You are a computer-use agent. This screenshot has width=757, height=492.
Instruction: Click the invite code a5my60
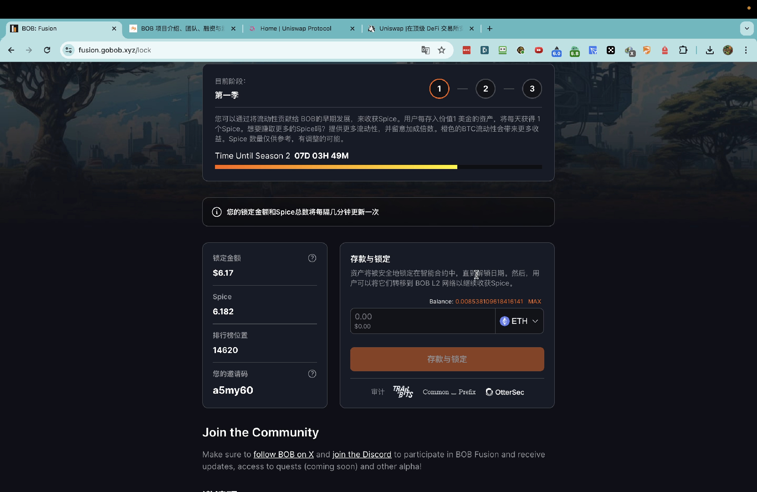(x=233, y=390)
